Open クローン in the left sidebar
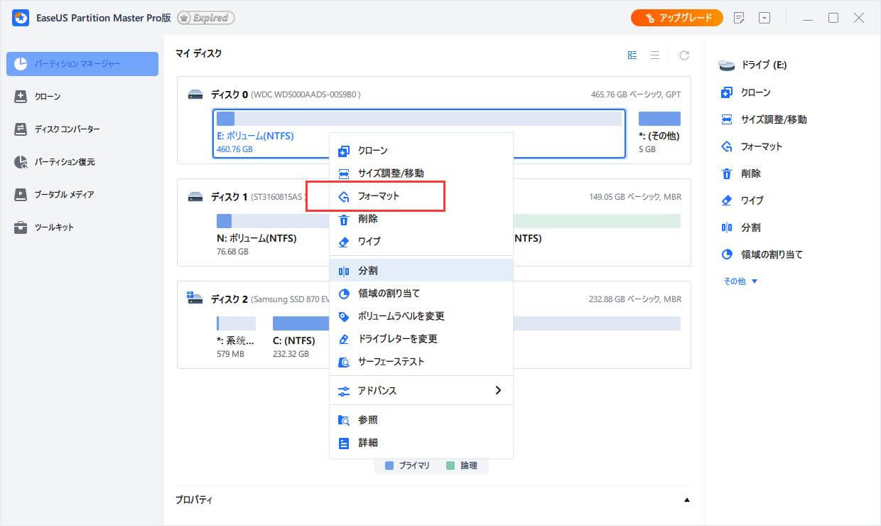 point(48,97)
